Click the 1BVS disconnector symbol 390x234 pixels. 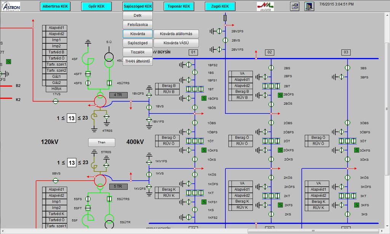(149, 107)
